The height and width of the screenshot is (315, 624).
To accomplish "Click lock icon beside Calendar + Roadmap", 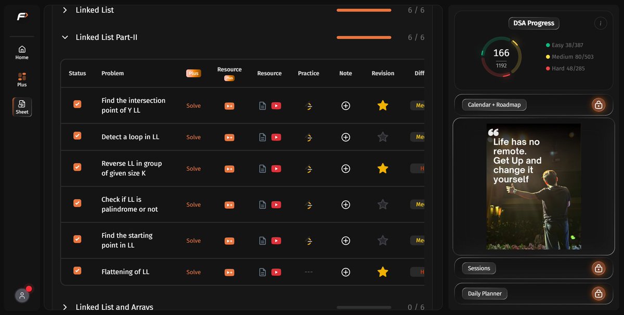I will [x=599, y=105].
